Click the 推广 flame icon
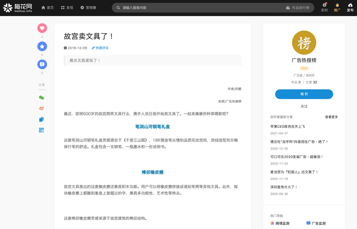This screenshot has width=357, height=229. (x=337, y=5)
